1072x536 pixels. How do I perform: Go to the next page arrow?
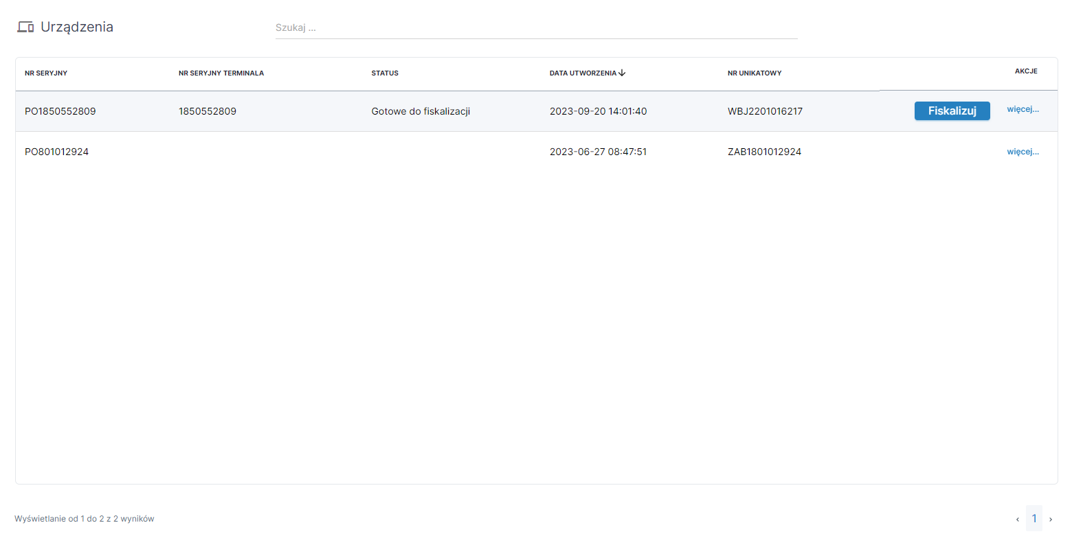tap(1051, 520)
